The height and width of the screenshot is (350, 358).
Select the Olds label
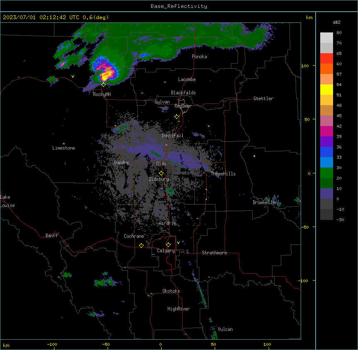point(161,164)
